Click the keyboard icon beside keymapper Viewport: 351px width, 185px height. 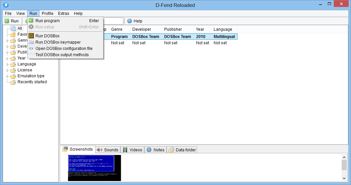point(31,42)
